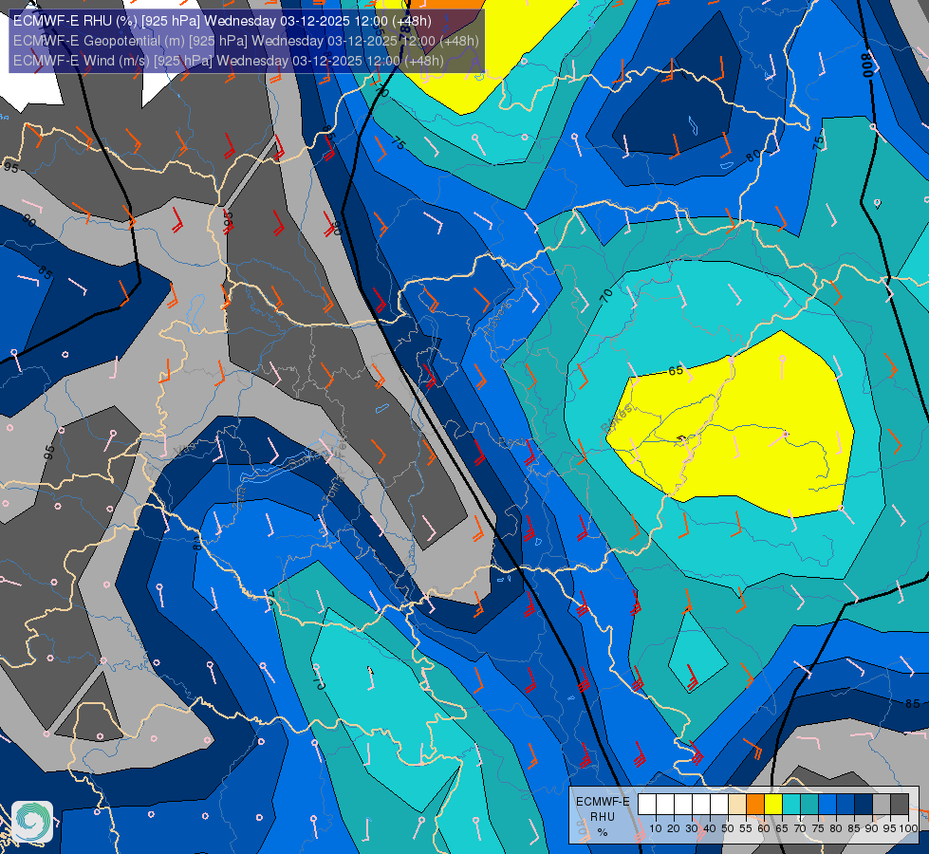This screenshot has width=929, height=854.
Task: Pick the light gray 90–95 legend swatch
Action: coord(882,804)
